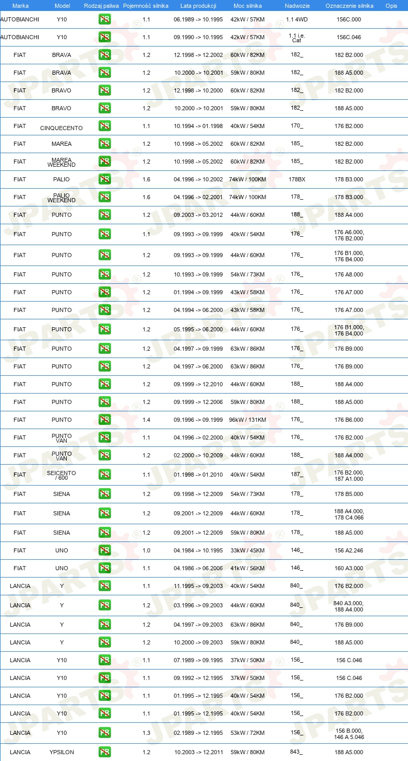
Task: Click the Oznaczenie silnika column header
Action: [x=350, y=6]
